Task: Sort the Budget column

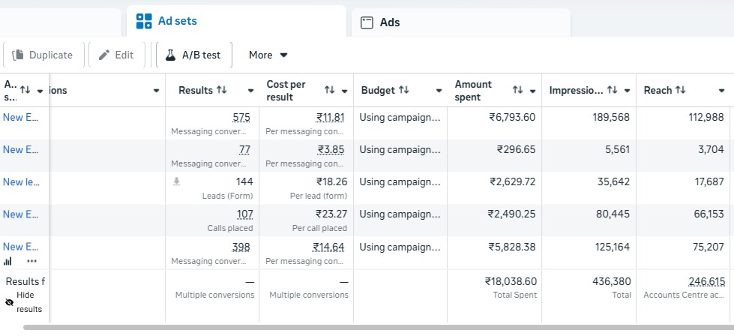Action: [x=404, y=90]
